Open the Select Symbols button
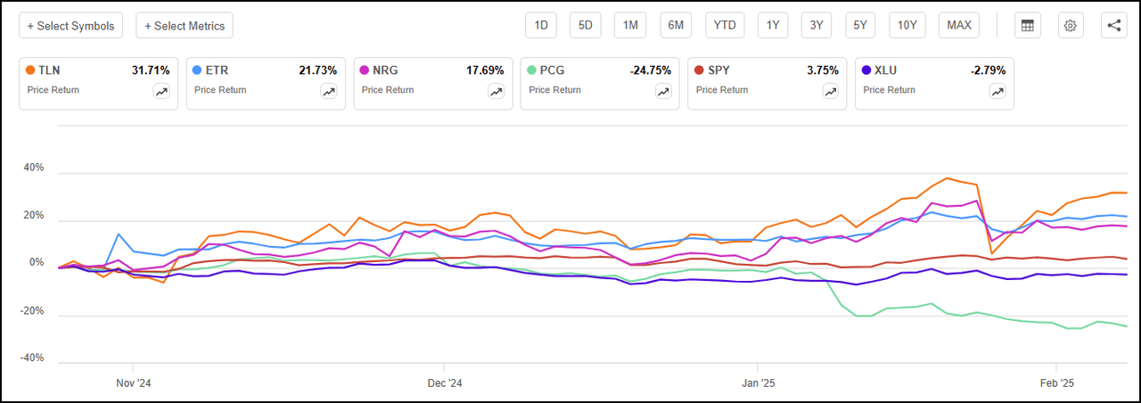This screenshot has height=403, width=1141. click(x=71, y=26)
